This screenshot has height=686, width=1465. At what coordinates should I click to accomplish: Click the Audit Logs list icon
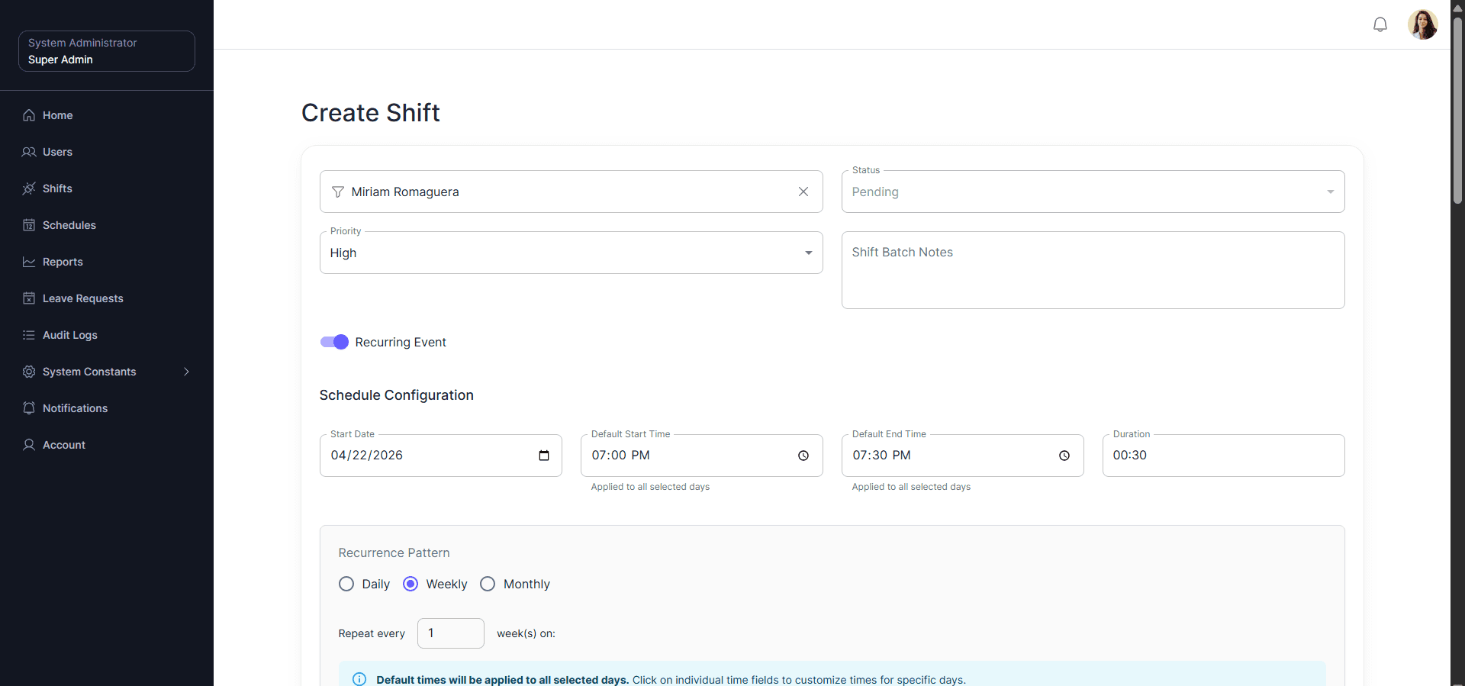(x=29, y=335)
